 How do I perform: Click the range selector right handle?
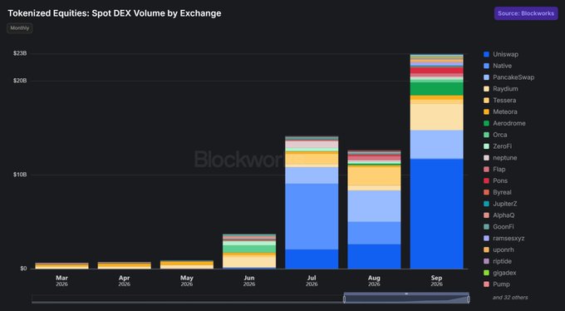[x=469, y=299]
